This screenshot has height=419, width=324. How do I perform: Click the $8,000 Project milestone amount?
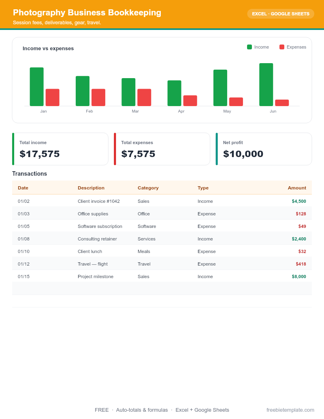pos(299,276)
